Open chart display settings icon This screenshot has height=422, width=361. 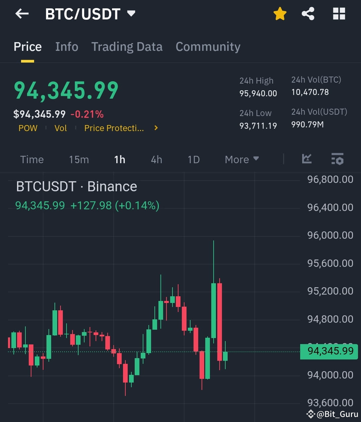337,159
